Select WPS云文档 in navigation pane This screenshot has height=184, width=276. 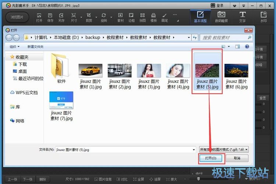click(24, 93)
